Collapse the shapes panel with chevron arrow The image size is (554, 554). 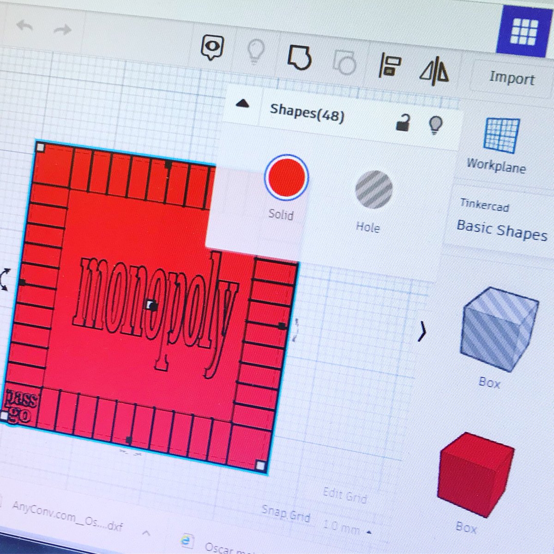pyautogui.click(x=422, y=331)
